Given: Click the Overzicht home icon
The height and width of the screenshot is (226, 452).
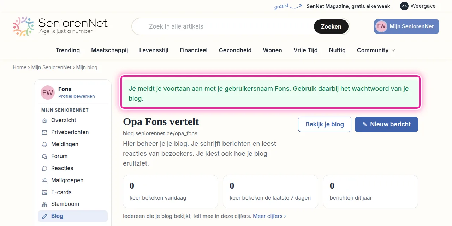Looking at the screenshot, I should [44, 120].
